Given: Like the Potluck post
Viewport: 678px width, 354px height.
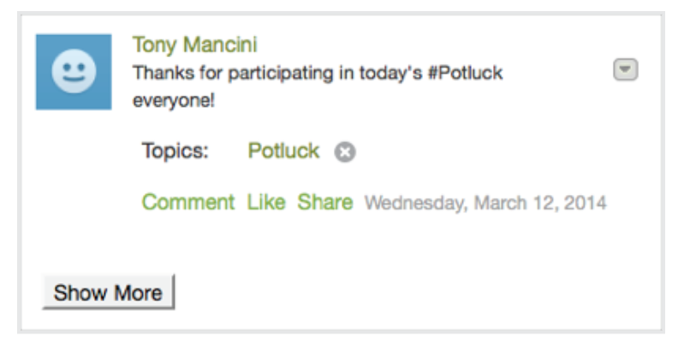Looking at the screenshot, I should 265,203.
